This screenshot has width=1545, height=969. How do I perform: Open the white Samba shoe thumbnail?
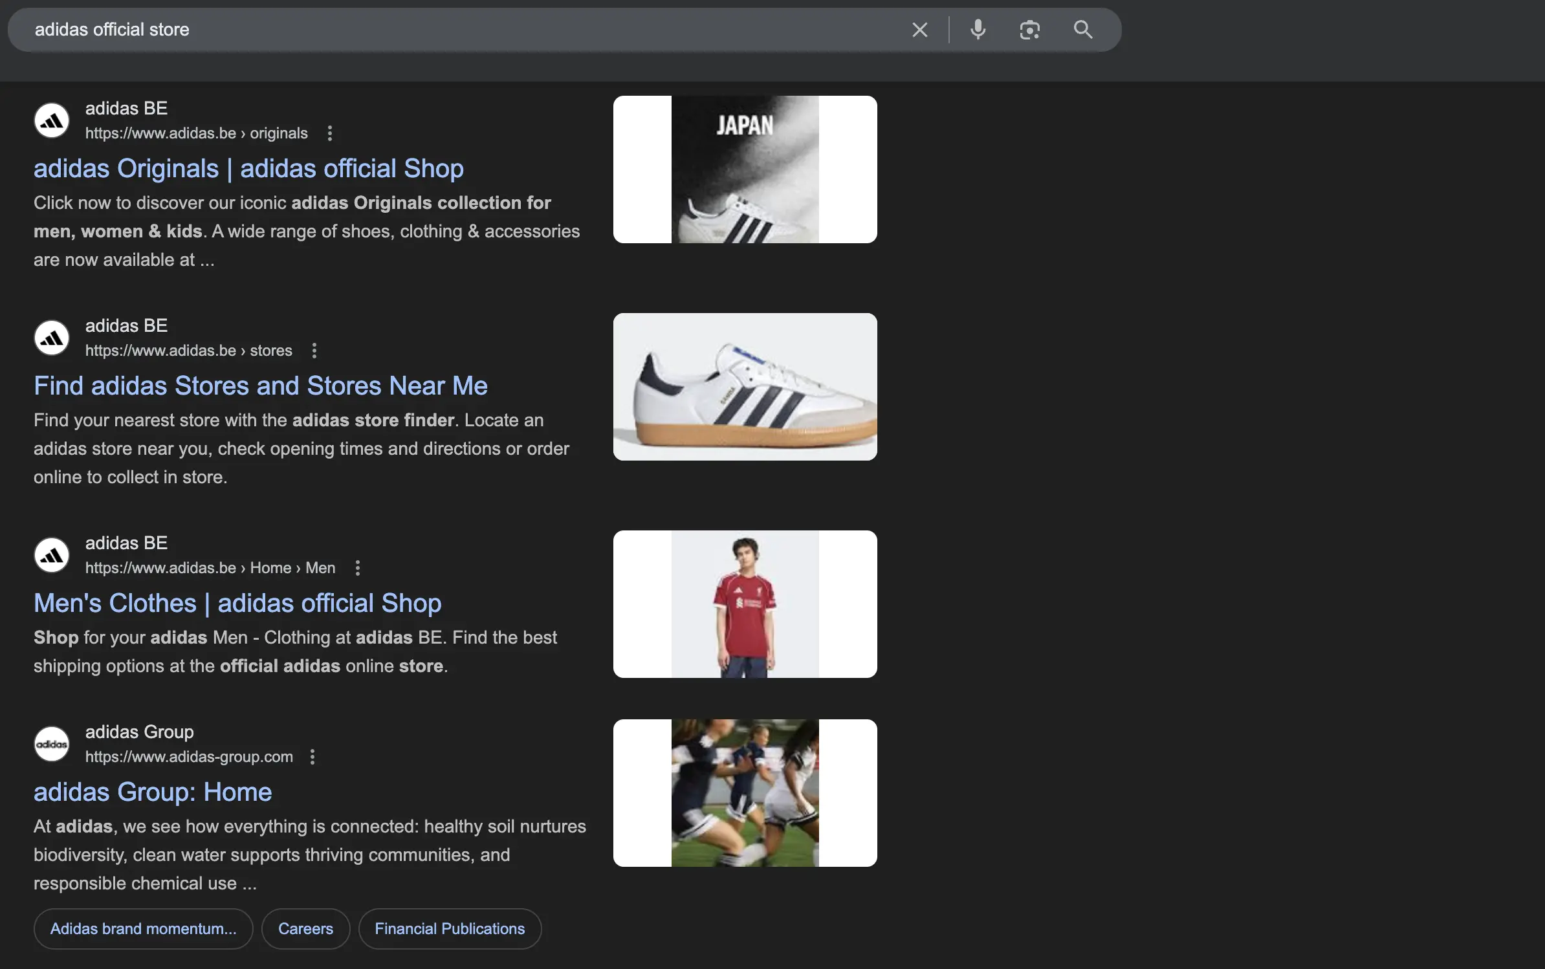pos(745,387)
